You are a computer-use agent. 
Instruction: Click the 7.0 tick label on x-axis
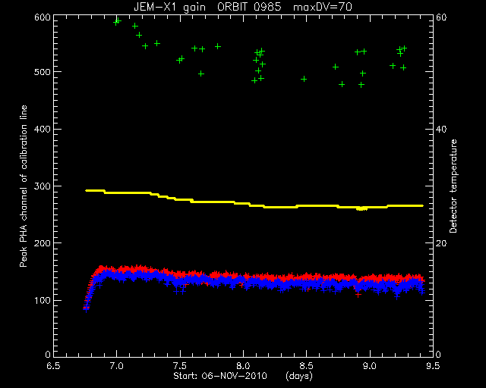(x=116, y=366)
